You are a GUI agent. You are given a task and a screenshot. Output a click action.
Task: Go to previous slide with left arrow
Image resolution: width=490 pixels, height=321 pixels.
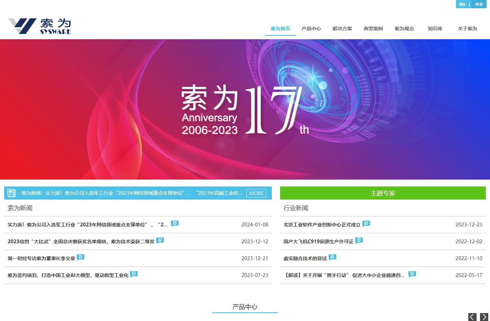point(472,317)
